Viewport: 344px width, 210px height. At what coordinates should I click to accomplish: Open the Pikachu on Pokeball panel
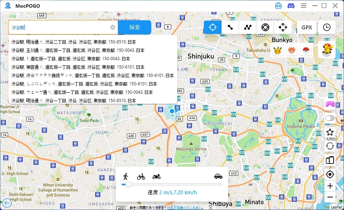pos(327,50)
